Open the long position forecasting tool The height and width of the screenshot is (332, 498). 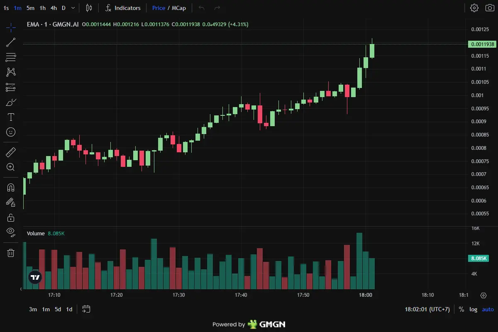tap(11, 87)
